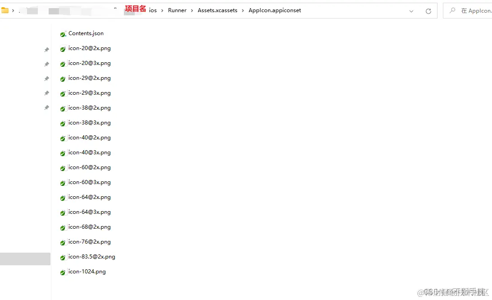Click the highlighted item in the navigation pane
The height and width of the screenshot is (300, 492).
coord(25,259)
